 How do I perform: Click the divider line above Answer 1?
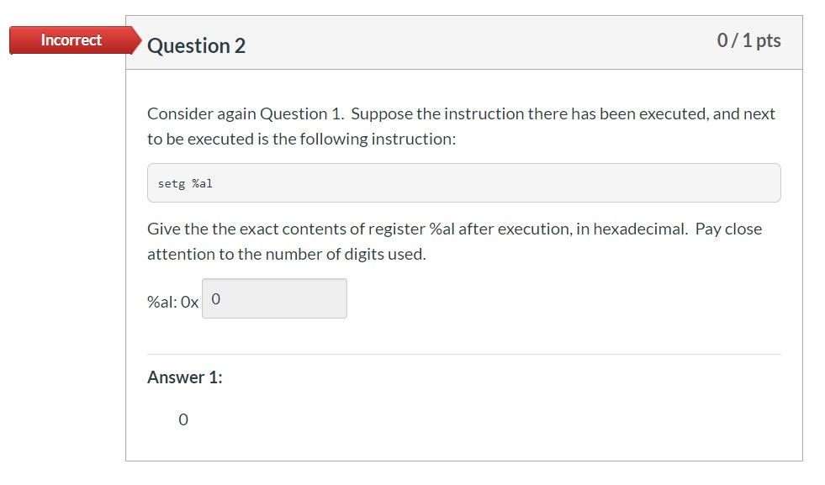[463, 354]
